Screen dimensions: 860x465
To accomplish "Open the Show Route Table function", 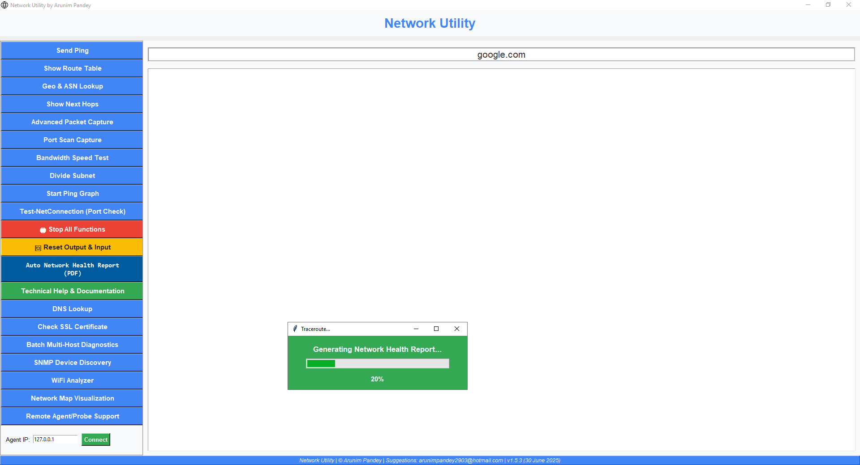I will (72, 68).
